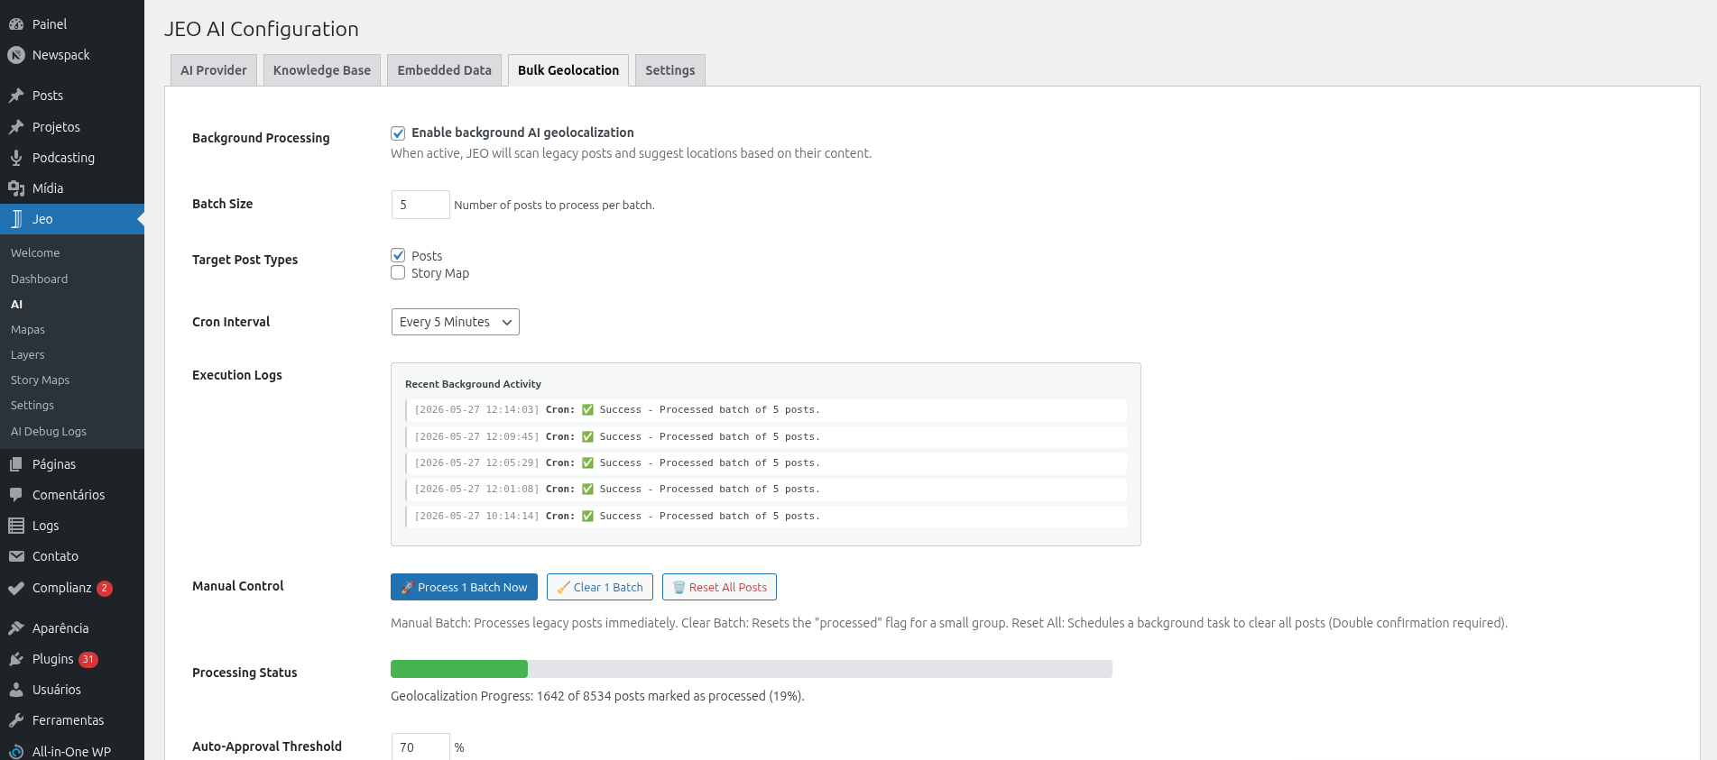Click the Recent Background Activity heading
This screenshot has width=1717, height=760.
(473, 384)
